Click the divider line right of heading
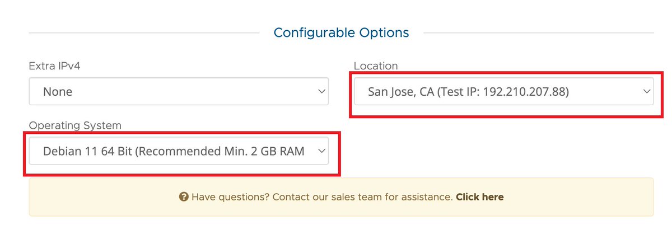 [x=538, y=33]
